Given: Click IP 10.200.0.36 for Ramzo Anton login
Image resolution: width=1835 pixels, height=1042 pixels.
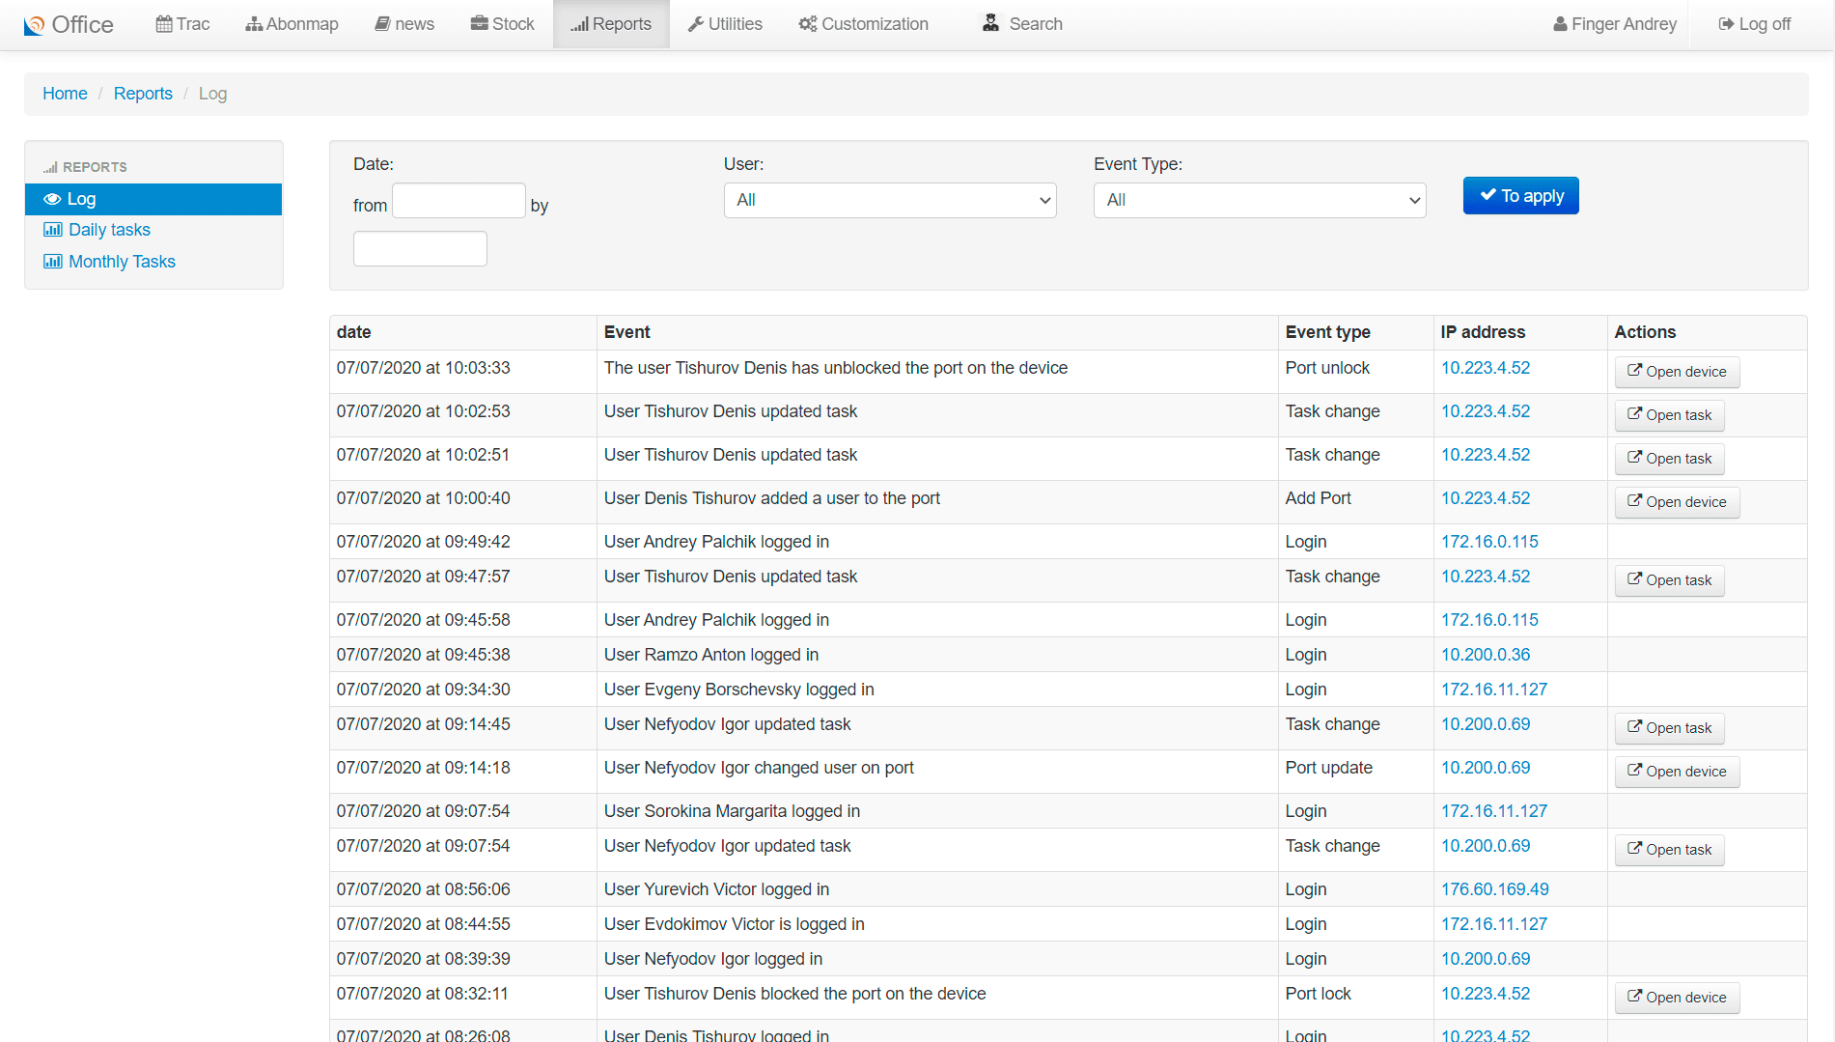Looking at the screenshot, I should [x=1486, y=655].
